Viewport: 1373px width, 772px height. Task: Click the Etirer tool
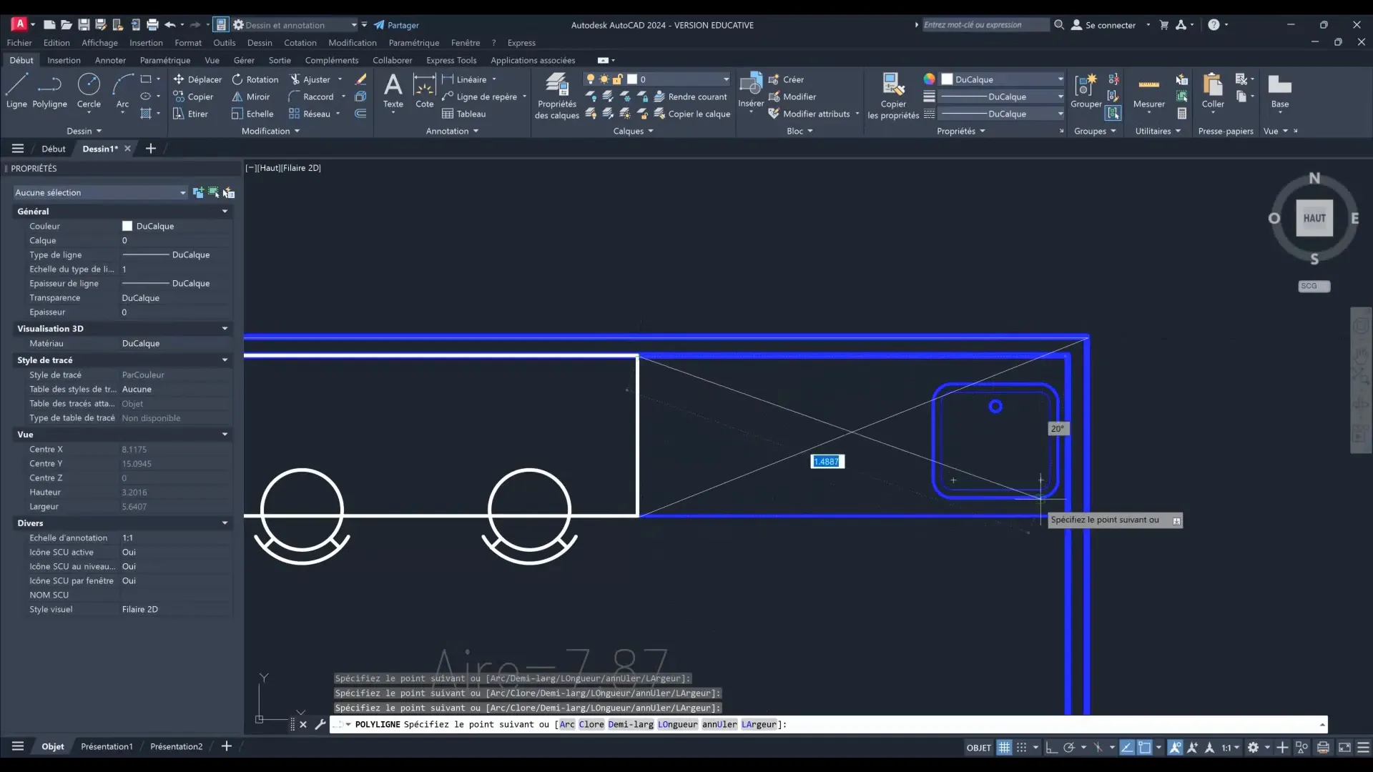(190, 114)
